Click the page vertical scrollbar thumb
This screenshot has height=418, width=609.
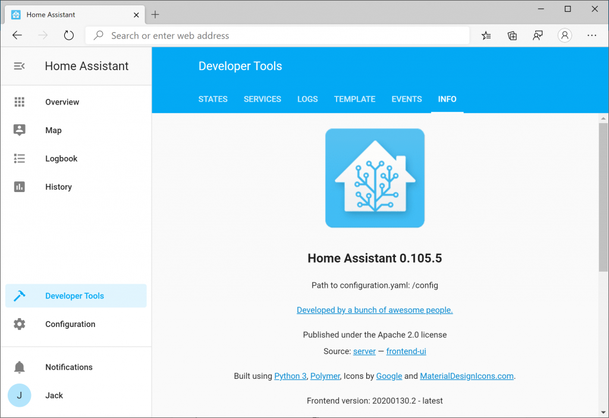[x=603, y=197]
